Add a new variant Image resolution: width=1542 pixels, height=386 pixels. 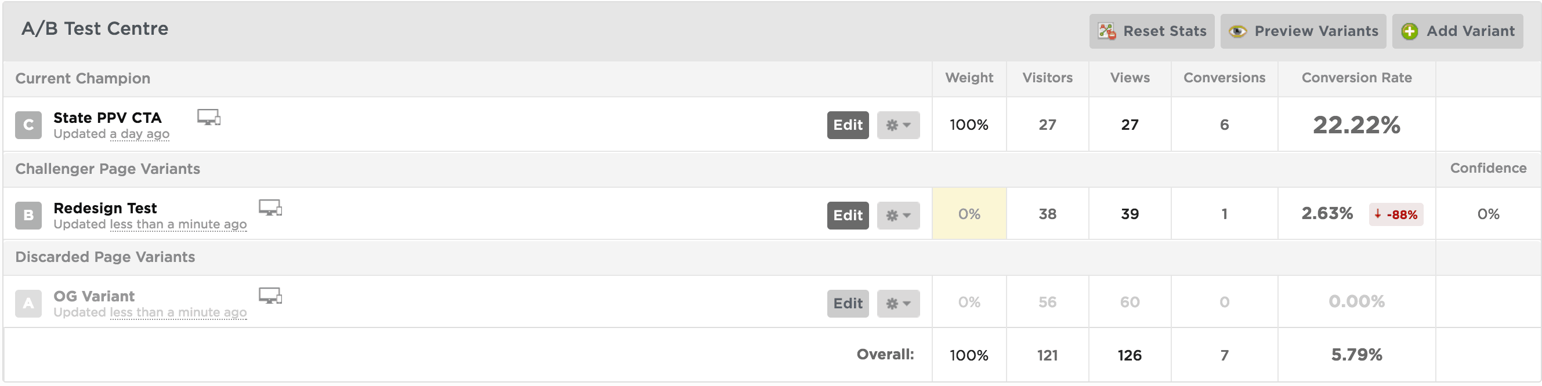click(x=1458, y=31)
